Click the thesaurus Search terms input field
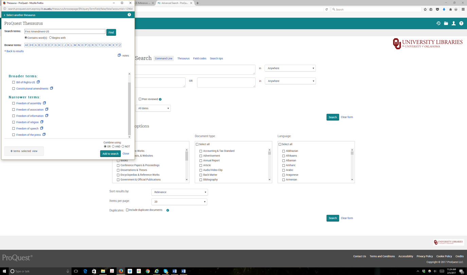Viewport: 467px width, 275px height. (x=65, y=32)
